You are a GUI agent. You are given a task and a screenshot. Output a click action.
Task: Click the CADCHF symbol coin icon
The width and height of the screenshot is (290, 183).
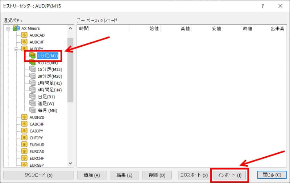tap(24, 124)
